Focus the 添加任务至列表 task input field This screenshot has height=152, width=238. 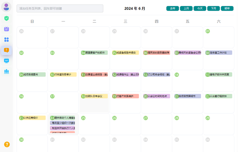(60, 8)
